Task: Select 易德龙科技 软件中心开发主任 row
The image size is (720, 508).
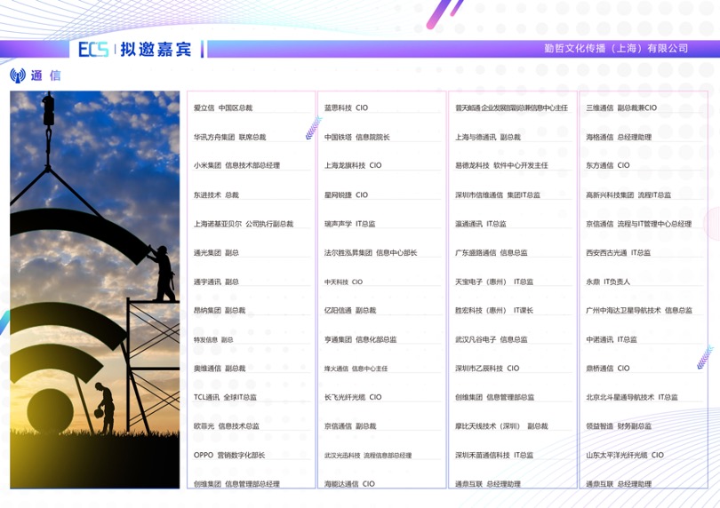Action: (501, 165)
